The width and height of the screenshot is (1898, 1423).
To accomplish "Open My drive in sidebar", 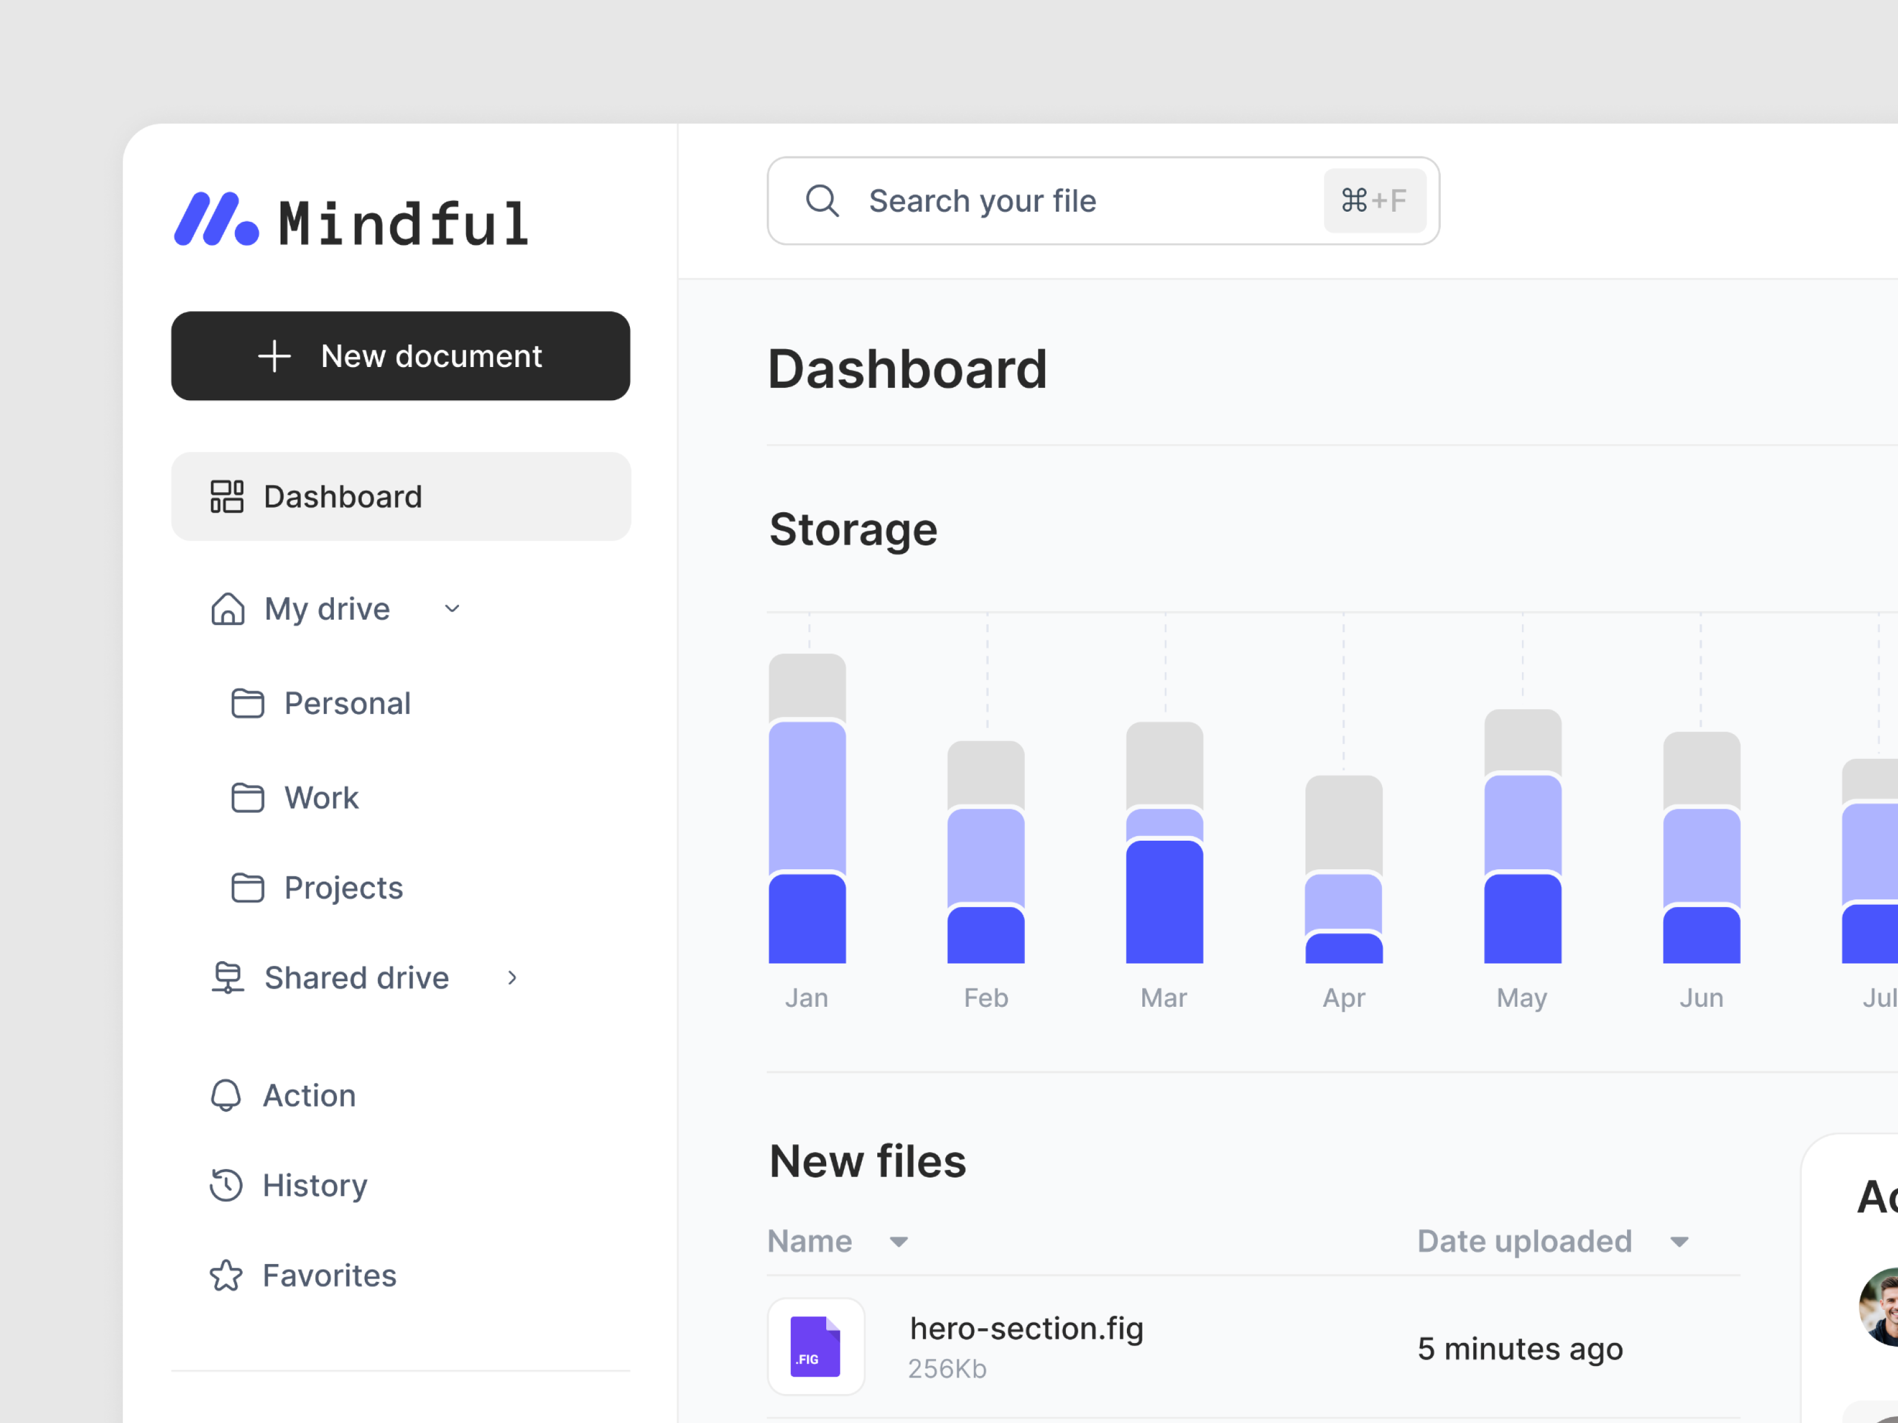I will point(327,609).
